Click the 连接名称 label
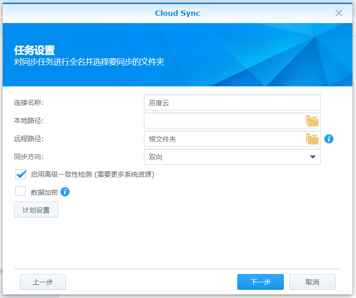 click(x=28, y=103)
